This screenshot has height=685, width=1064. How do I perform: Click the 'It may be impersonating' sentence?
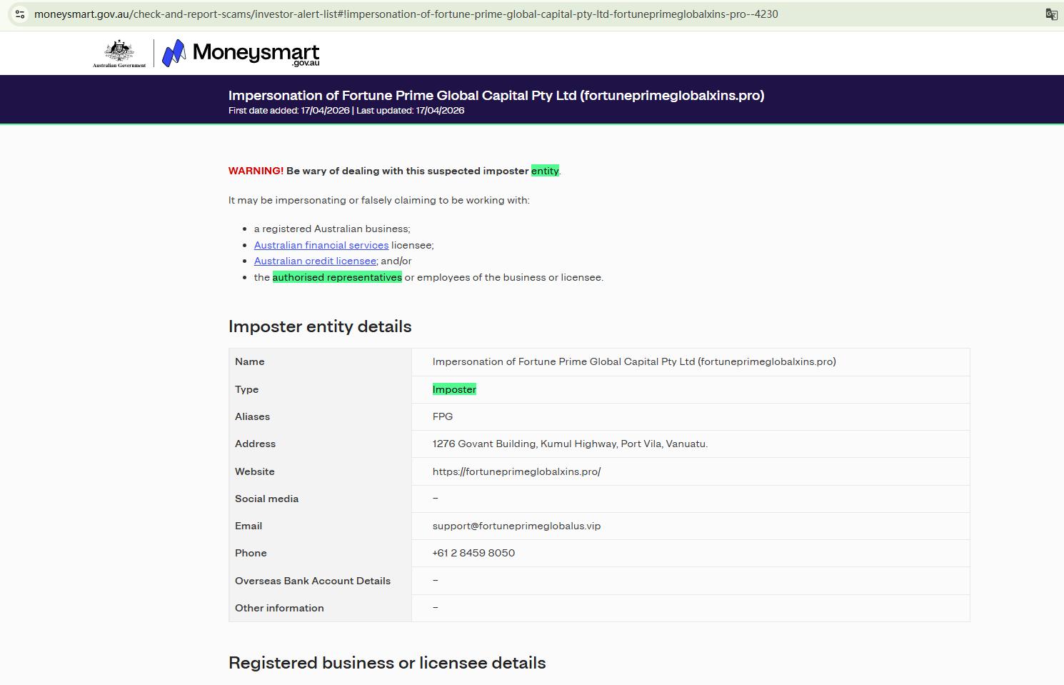(379, 200)
